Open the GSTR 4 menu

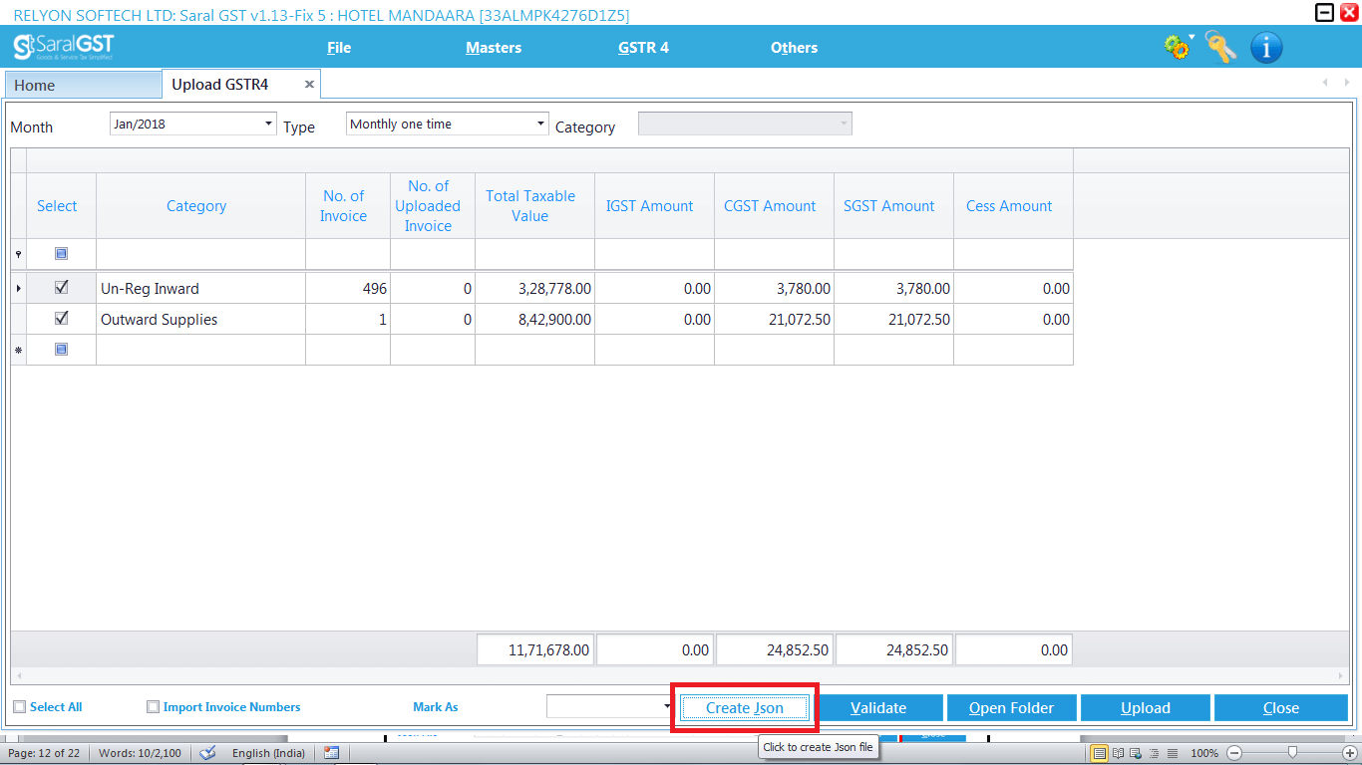(x=643, y=48)
